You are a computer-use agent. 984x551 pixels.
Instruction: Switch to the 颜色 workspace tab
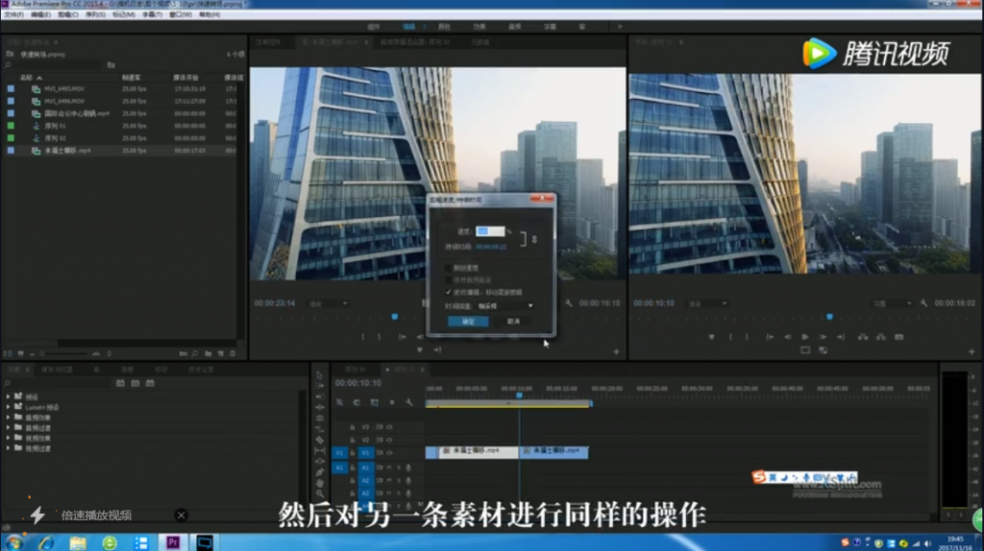[445, 27]
